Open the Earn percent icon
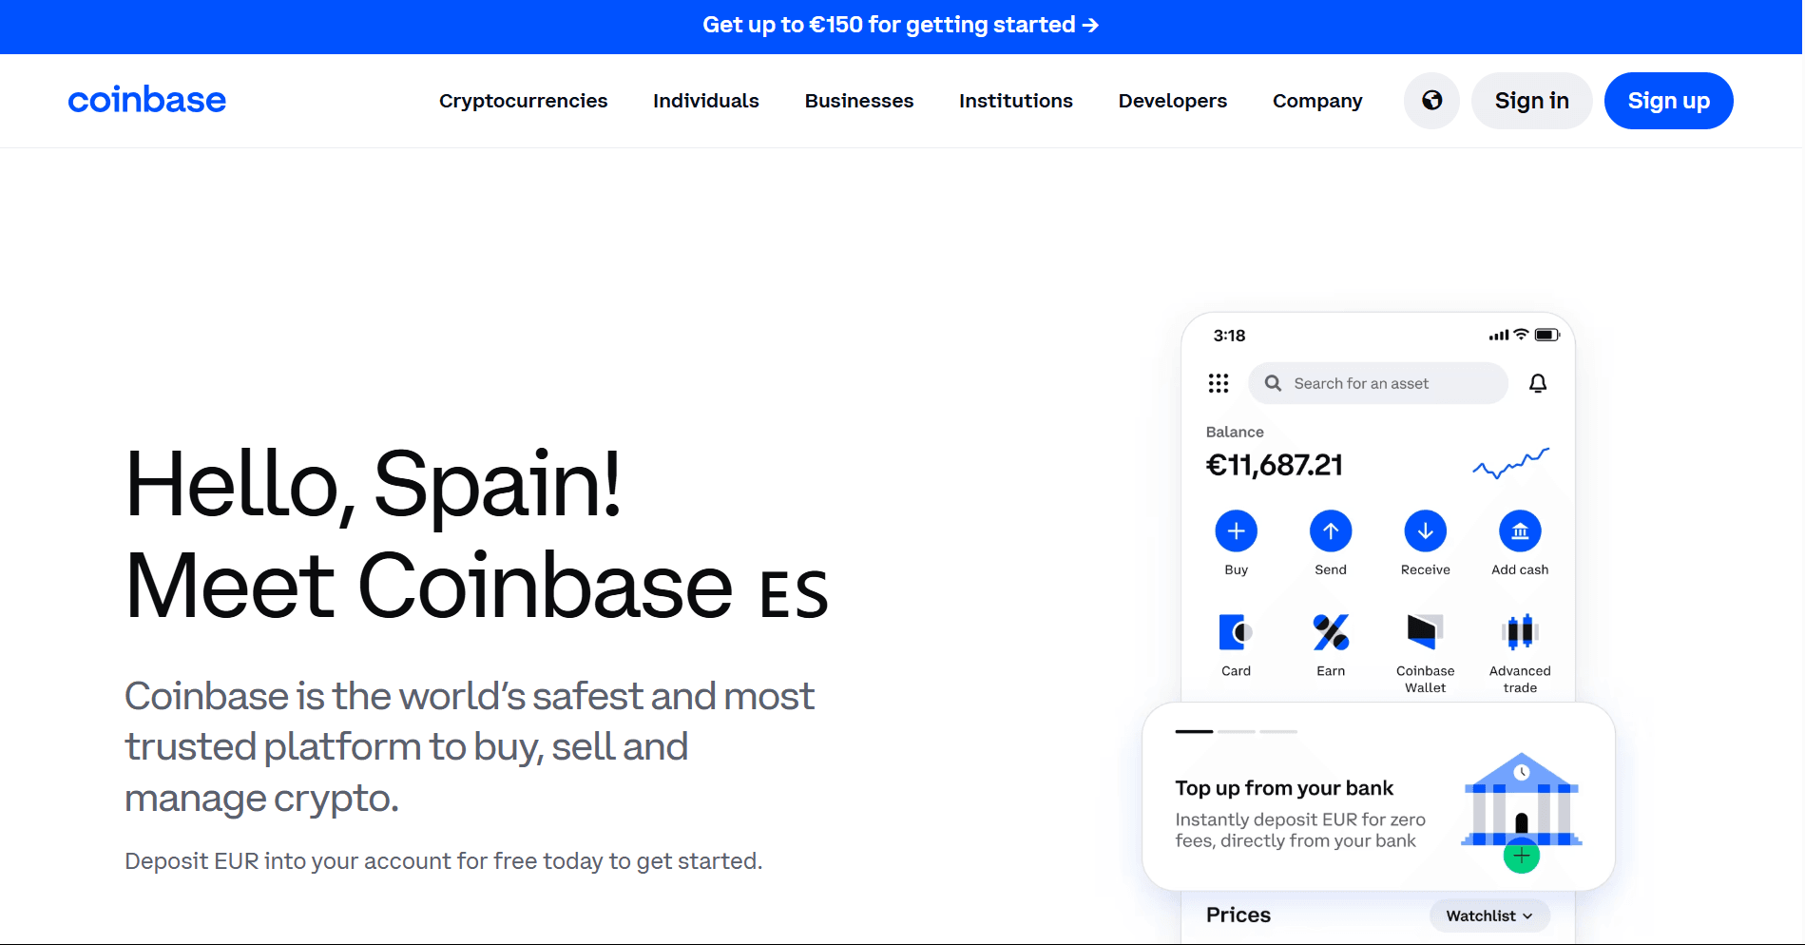The height and width of the screenshot is (945, 1805). tap(1330, 632)
